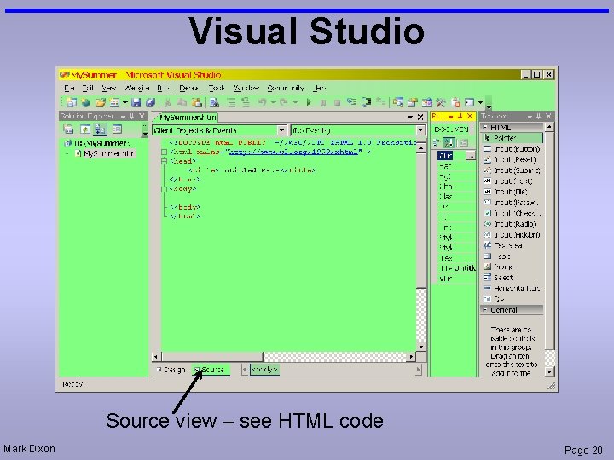Select the Pointer tool in Toolbox
614x460 pixels.
coord(512,138)
